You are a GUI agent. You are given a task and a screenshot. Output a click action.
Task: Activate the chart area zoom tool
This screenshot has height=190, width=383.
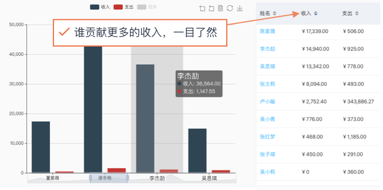pos(202,8)
